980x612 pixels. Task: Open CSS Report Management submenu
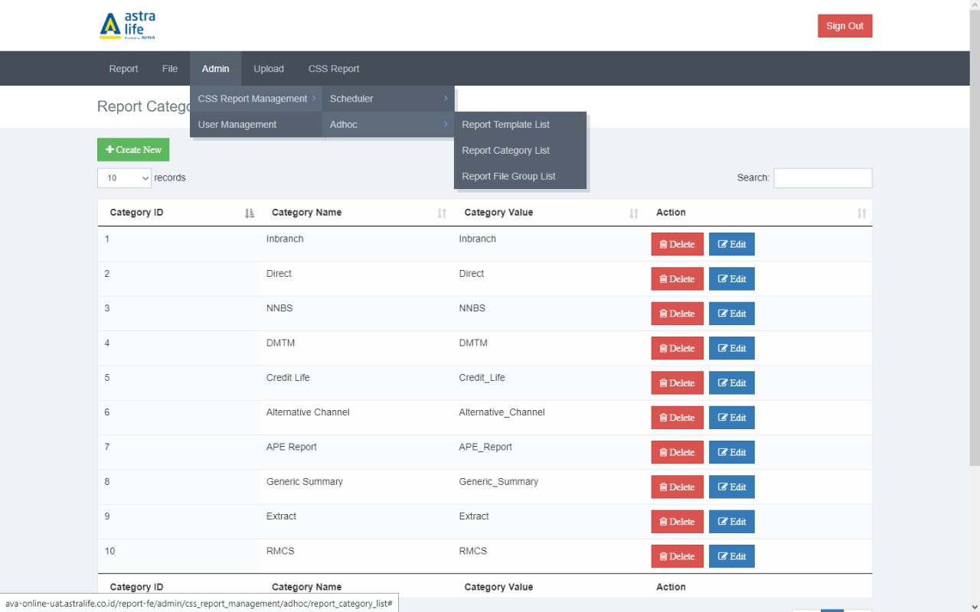coord(256,99)
